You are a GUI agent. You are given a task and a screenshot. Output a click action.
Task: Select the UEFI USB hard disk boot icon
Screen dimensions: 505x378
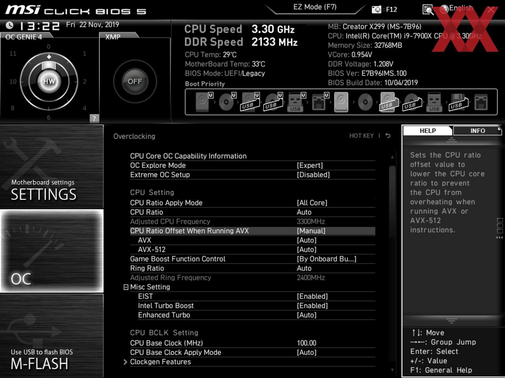pos(250,102)
